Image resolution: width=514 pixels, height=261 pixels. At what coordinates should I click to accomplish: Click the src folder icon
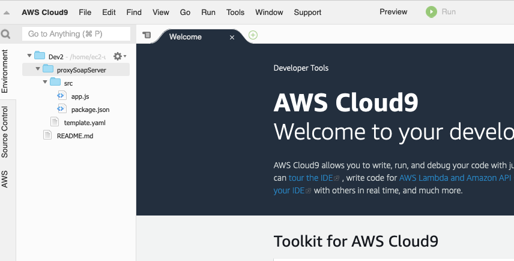coord(55,82)
